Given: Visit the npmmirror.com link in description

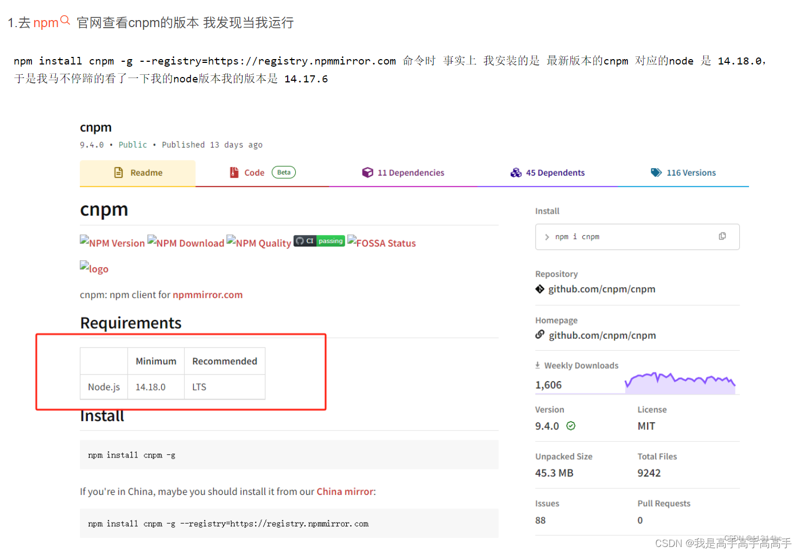Looking at the screenshot, I should point(208,294).
